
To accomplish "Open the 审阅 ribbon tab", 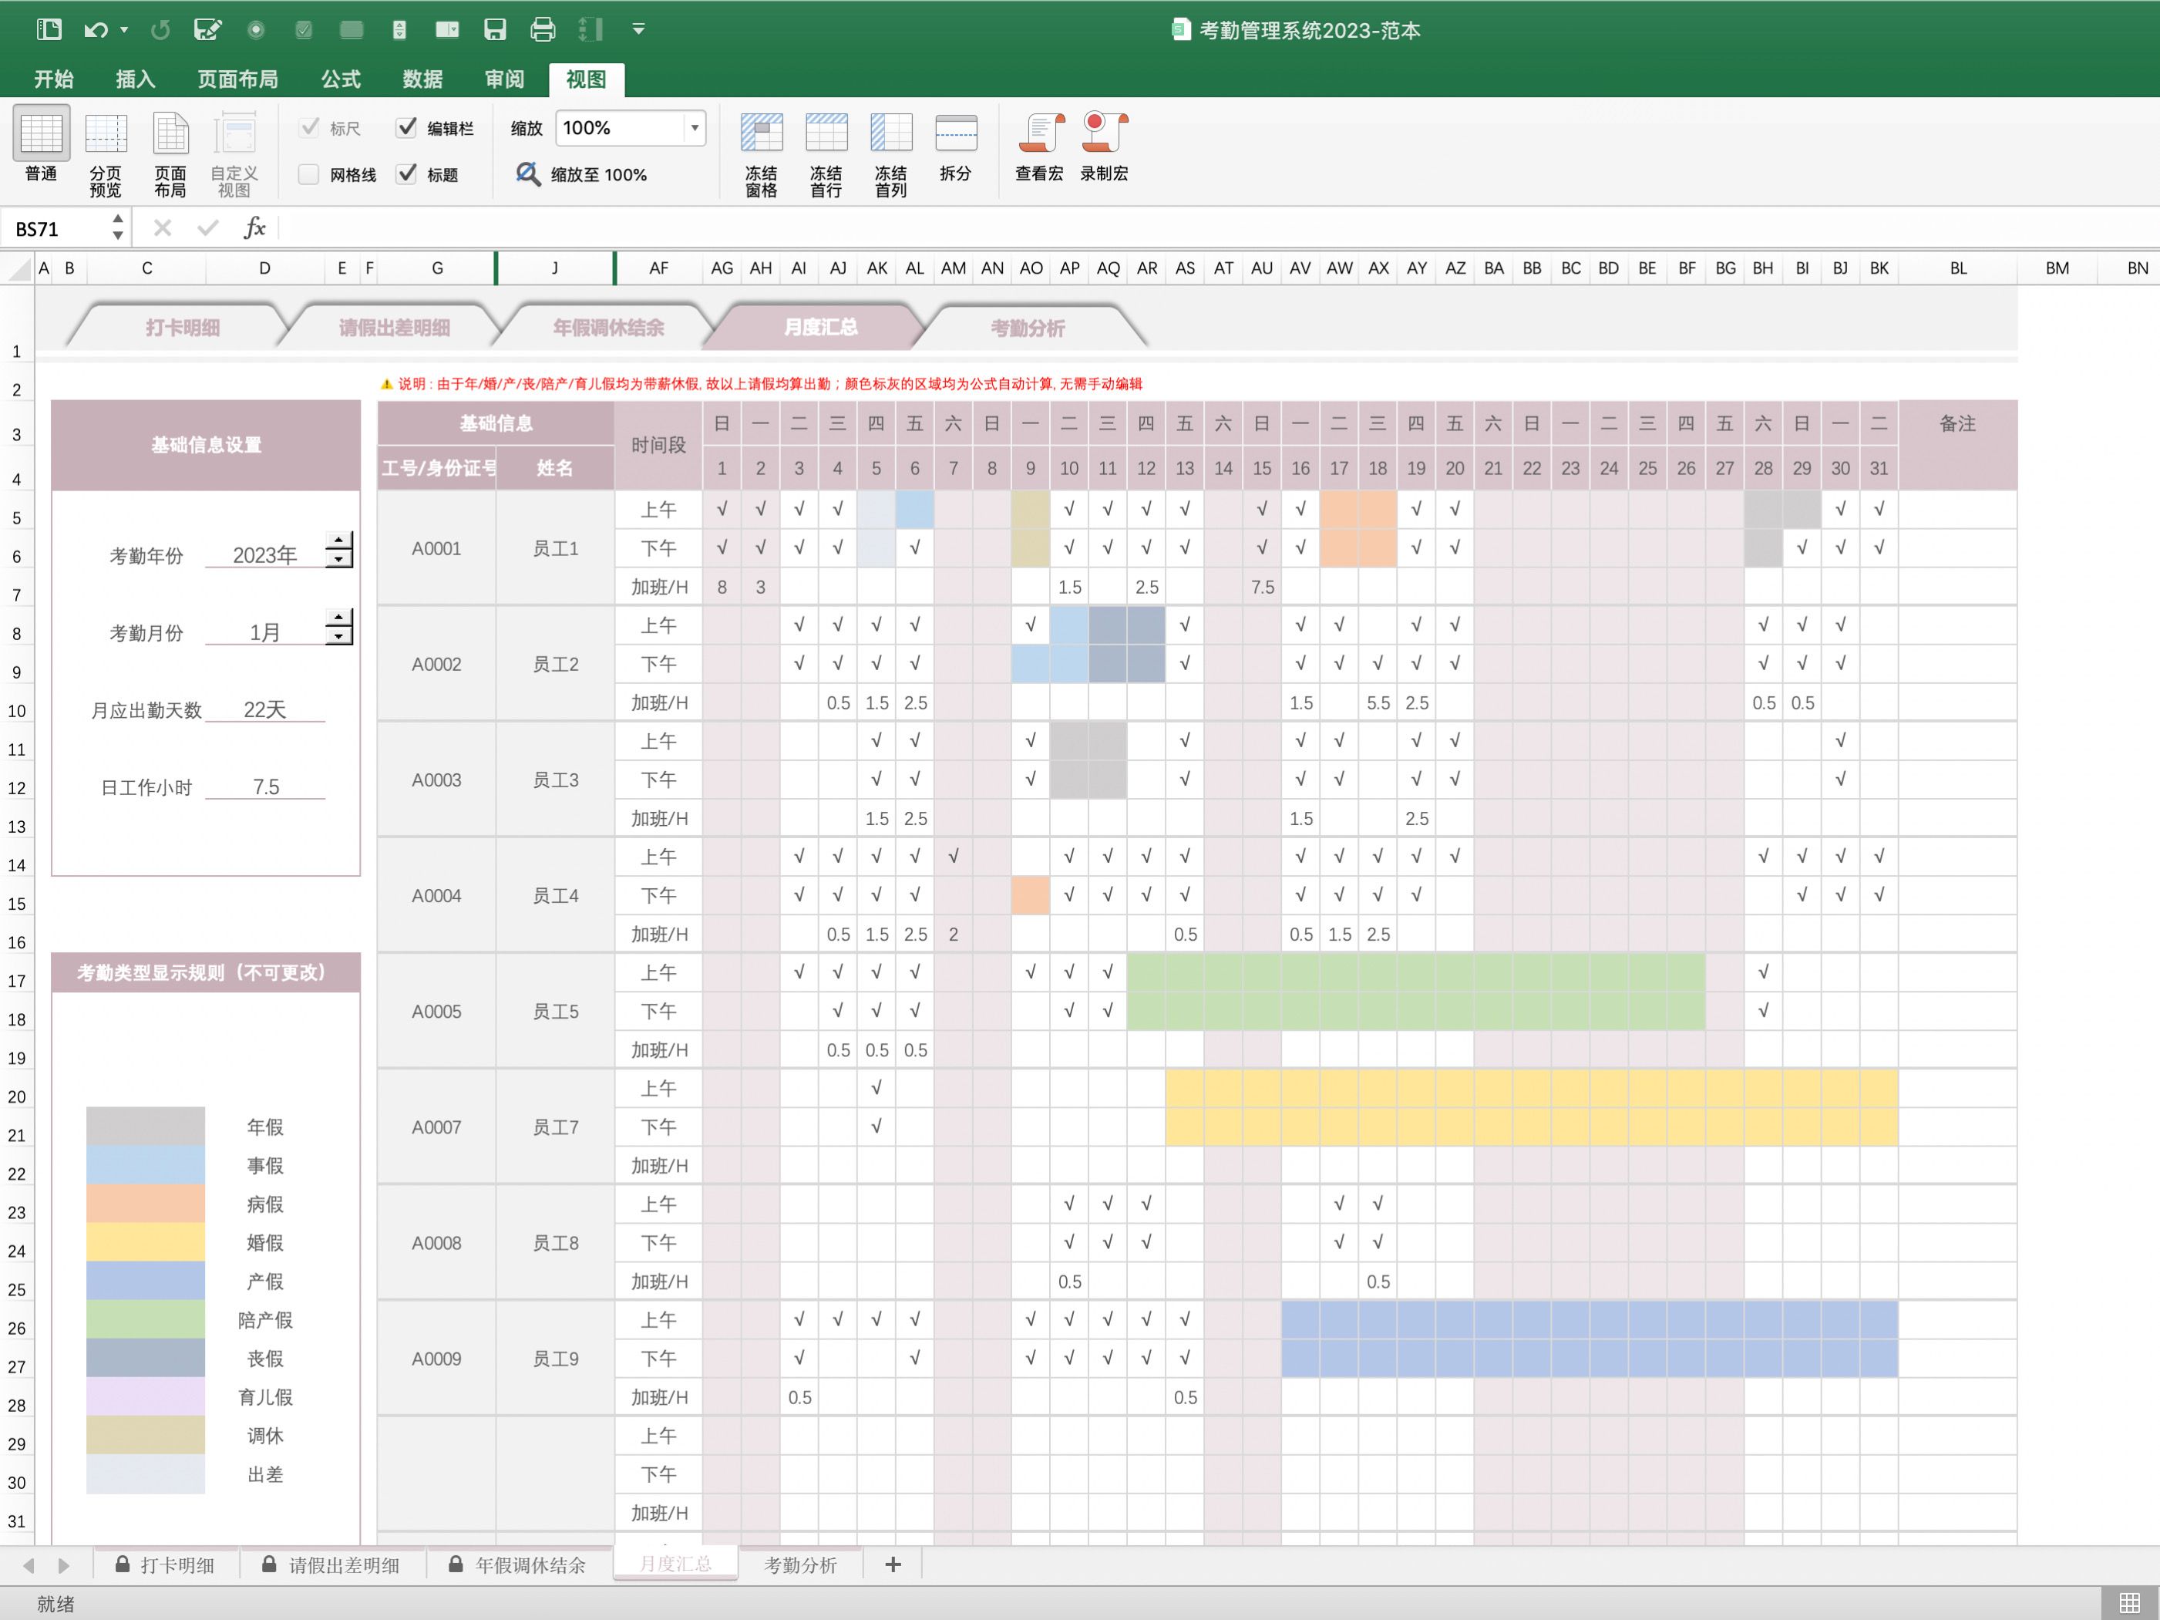I will tap(504, 79).
